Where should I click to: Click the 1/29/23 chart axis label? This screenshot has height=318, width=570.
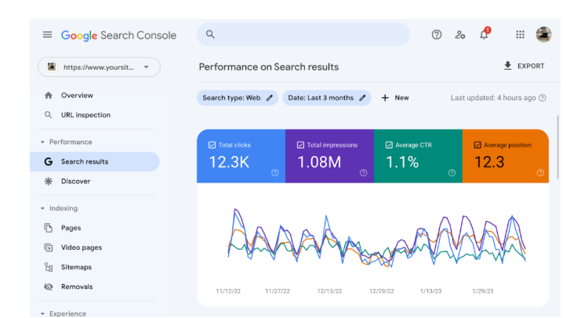(483, 291)
